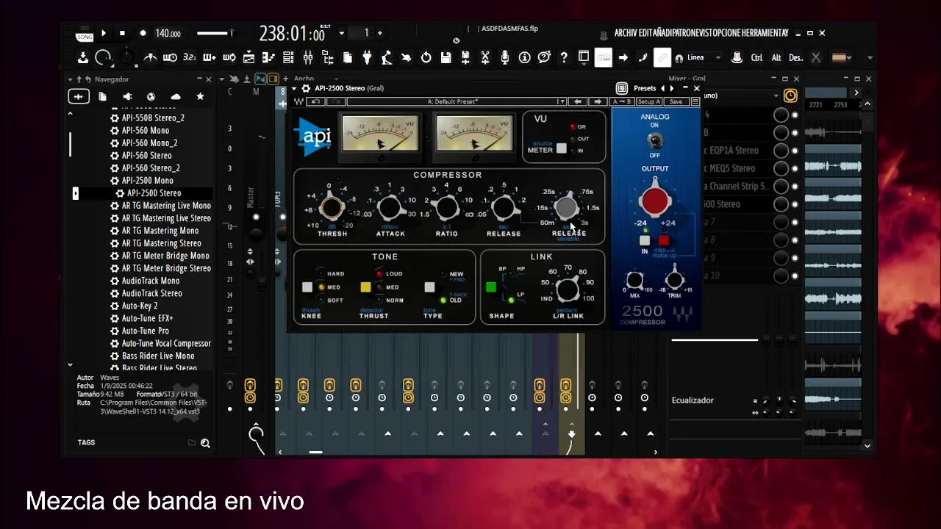Expand the plugin window menu arrow
This screenshot has height=529, width=941.
pos(296,88)
